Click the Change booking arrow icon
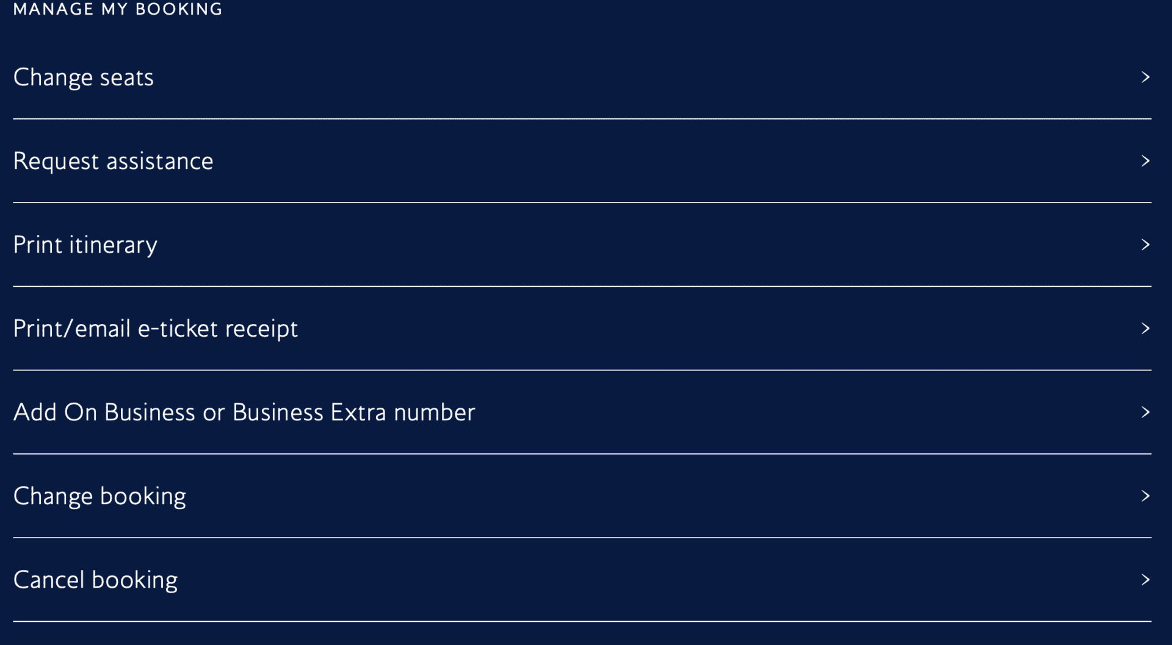1172x645 pixels. coord(1145,496)
